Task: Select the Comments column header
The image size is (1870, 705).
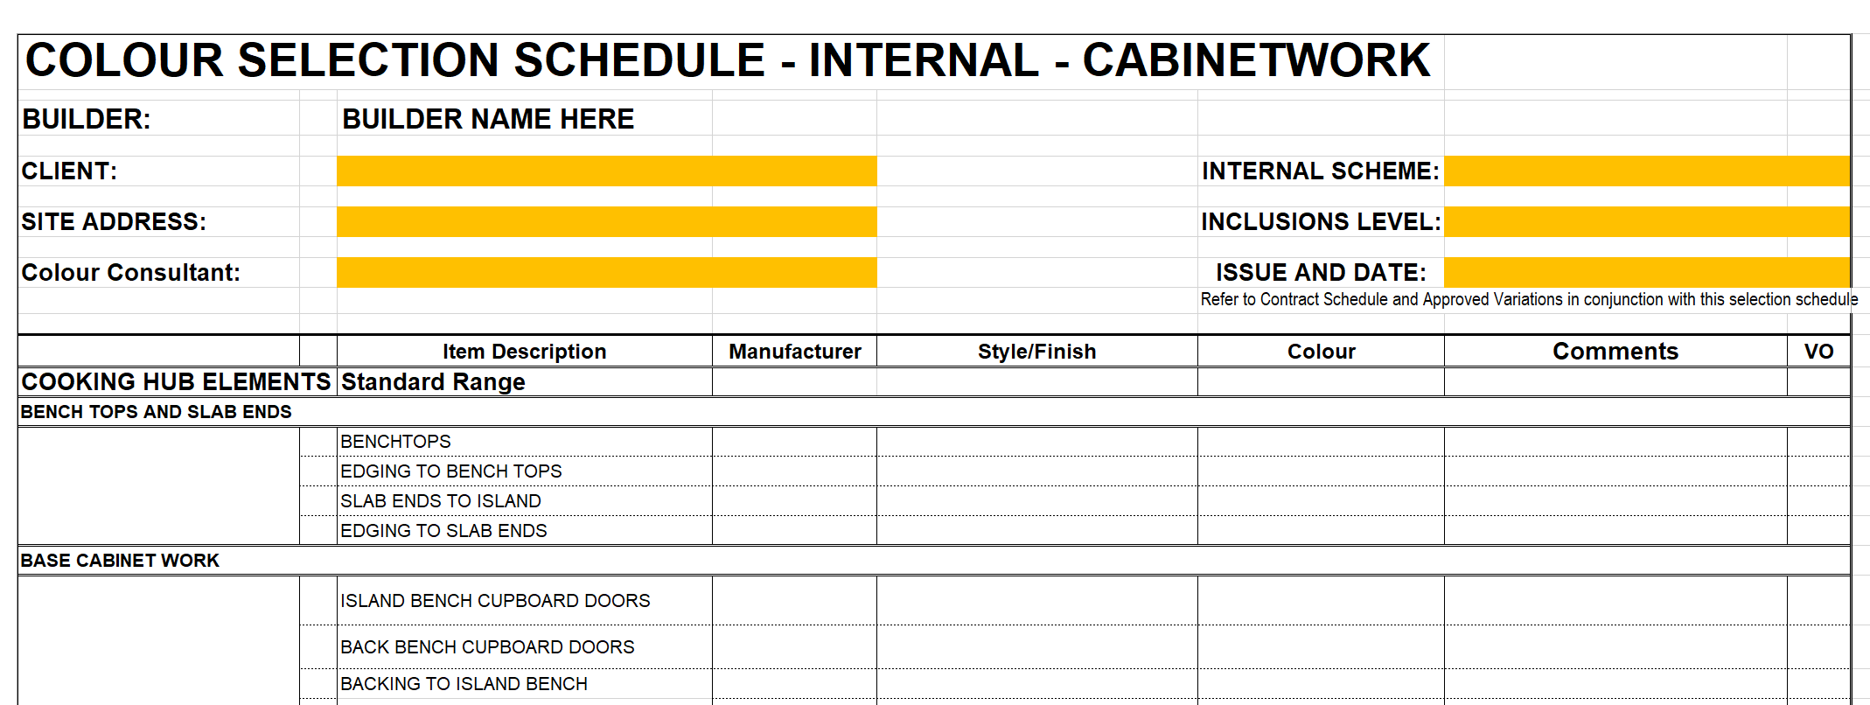Action: pos(1615,352)
